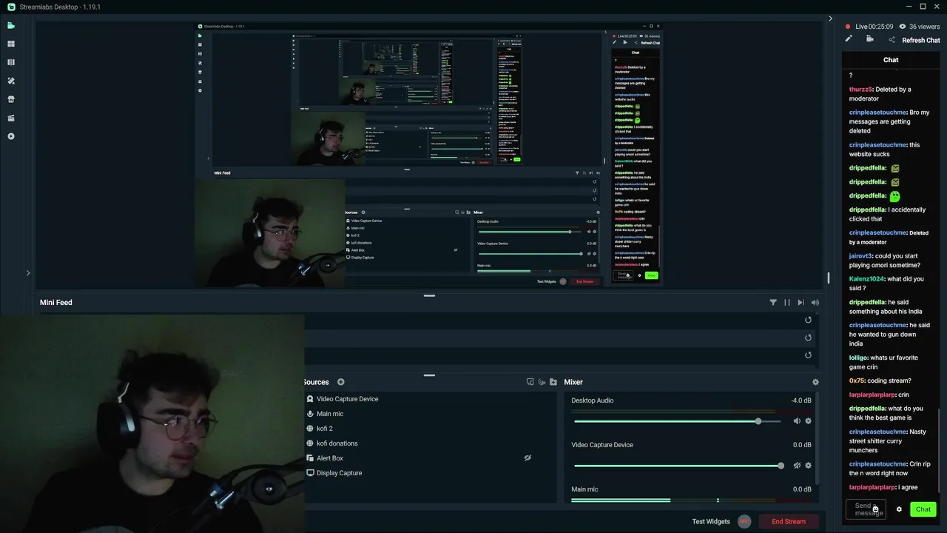Open the Layout Editor grid icon
Screen dimensions: 947x533
coord(11,44)
